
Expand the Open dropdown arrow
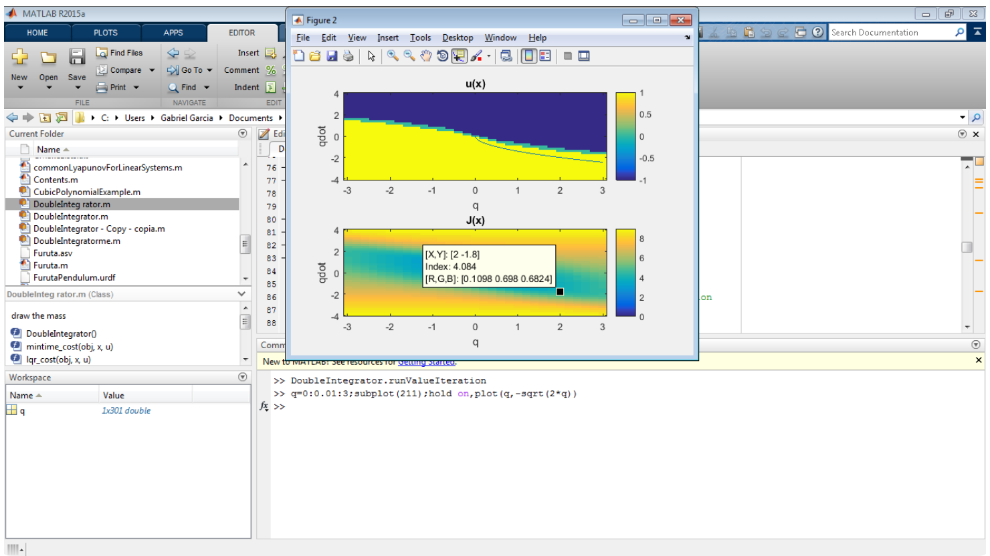tap(48, 88)
